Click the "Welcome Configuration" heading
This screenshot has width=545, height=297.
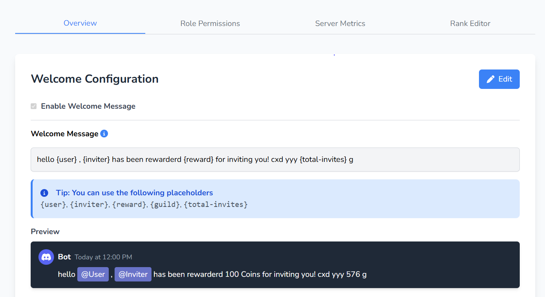pyautogui.click(x=95, y=79)
